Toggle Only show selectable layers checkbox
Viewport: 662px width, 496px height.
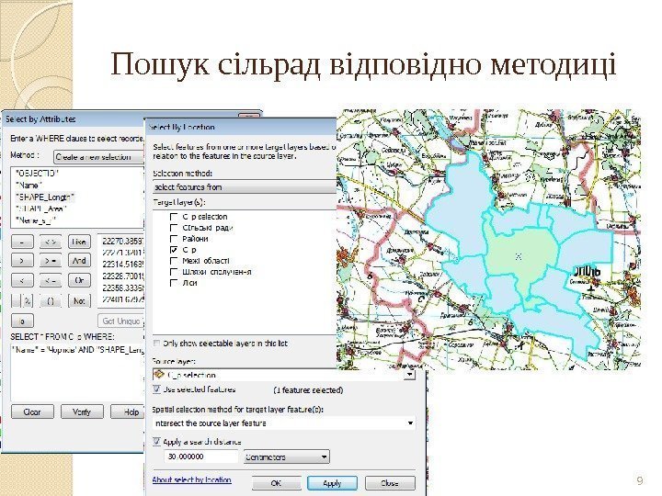pyautogui.click(x=157, y=344)
